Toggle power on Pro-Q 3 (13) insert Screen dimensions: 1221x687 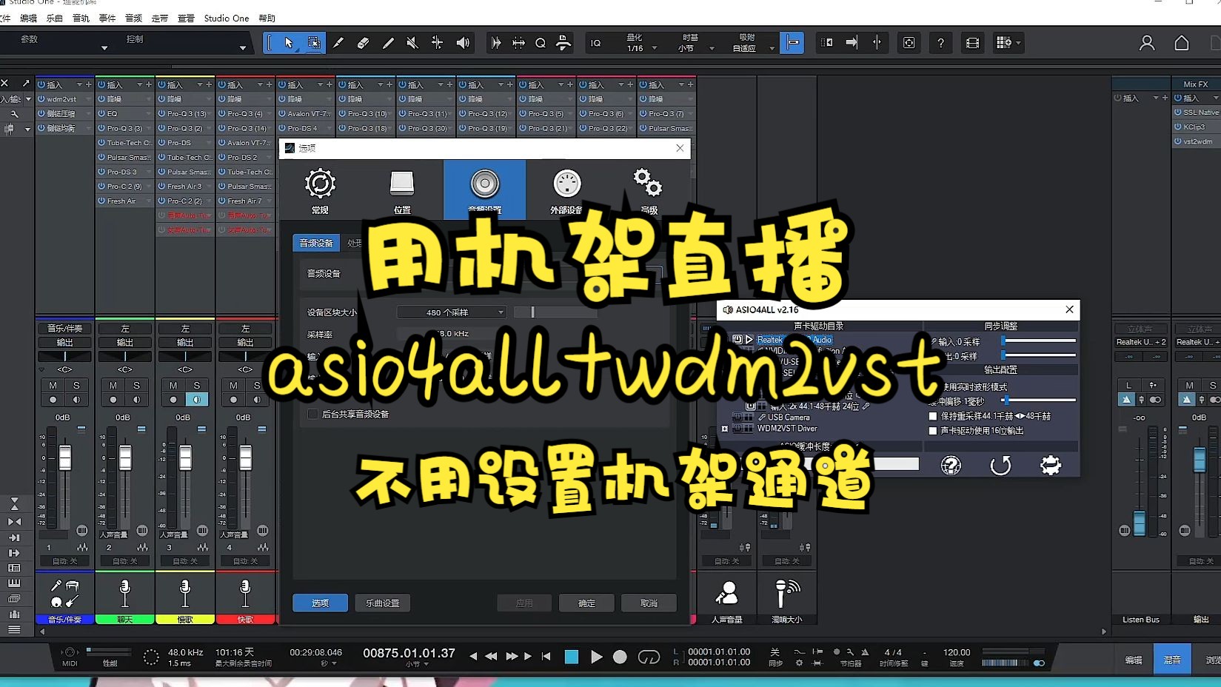point(161,114)
